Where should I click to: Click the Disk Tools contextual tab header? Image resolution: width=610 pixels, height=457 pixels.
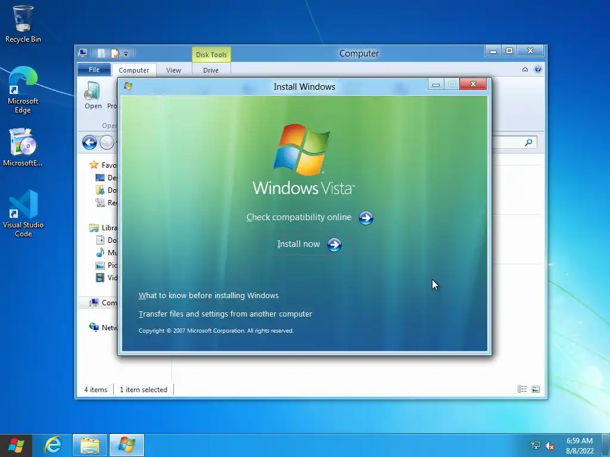coord(211,54)
